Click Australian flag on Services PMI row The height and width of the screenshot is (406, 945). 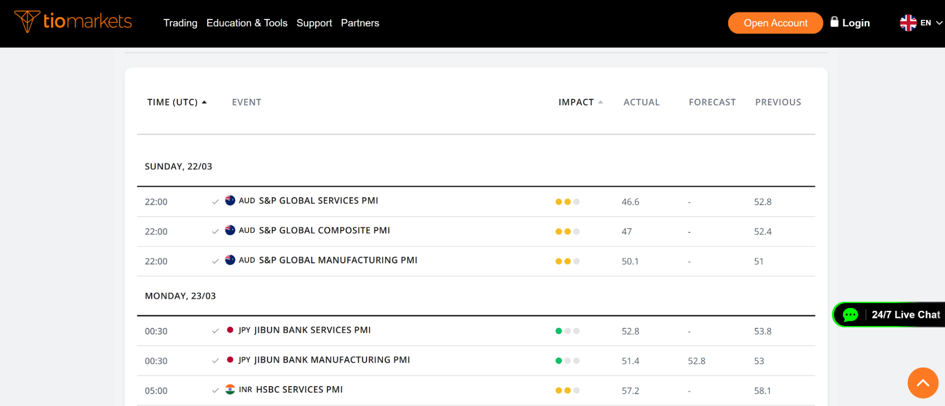[230, 201]
